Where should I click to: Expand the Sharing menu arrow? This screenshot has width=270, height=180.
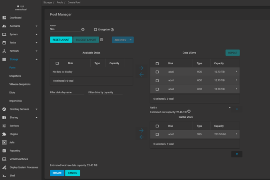[x=36, y=118]
